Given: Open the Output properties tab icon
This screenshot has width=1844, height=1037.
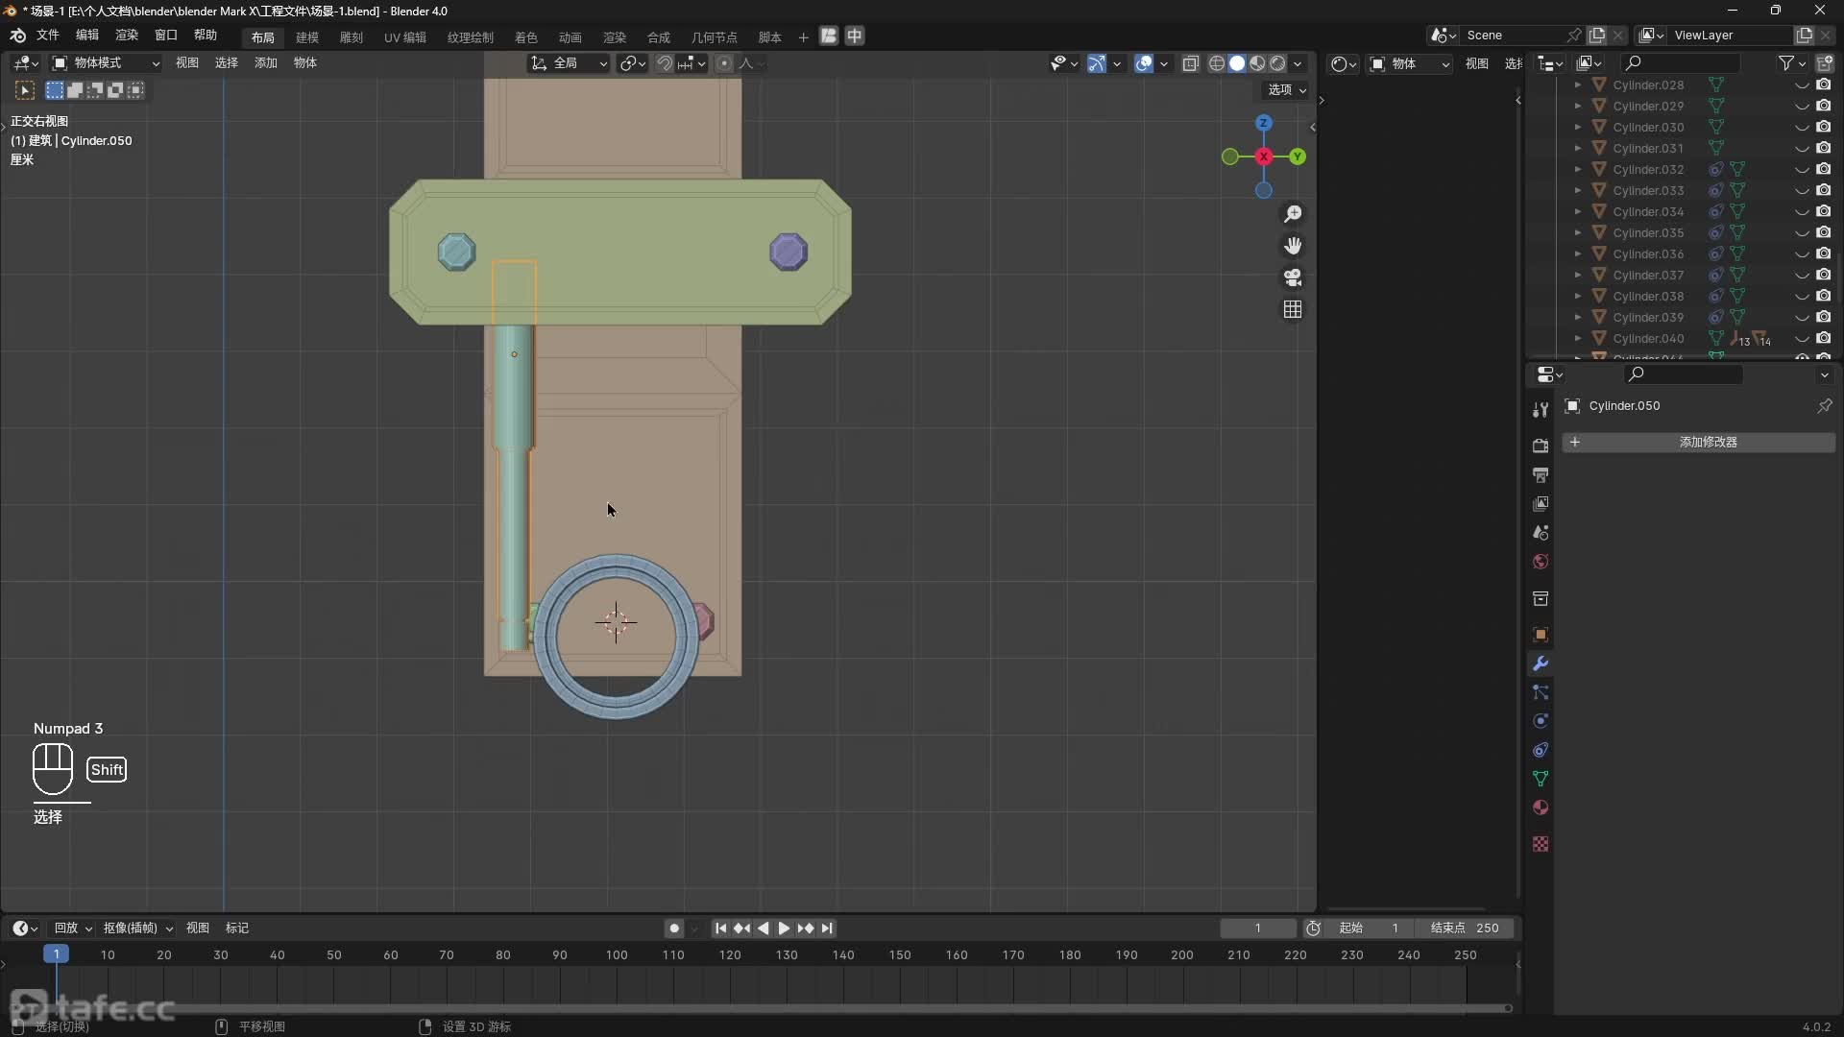Looking at the screenshot, I should pyautogui.click(x=1541, y=474).
